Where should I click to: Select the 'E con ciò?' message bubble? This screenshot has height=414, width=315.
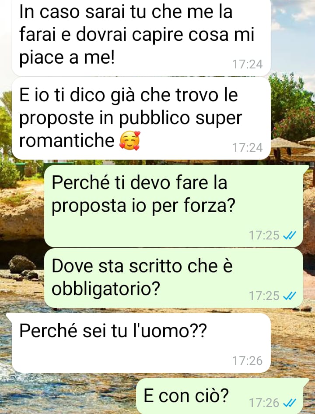pyautogui.click(x=220, y=396)
